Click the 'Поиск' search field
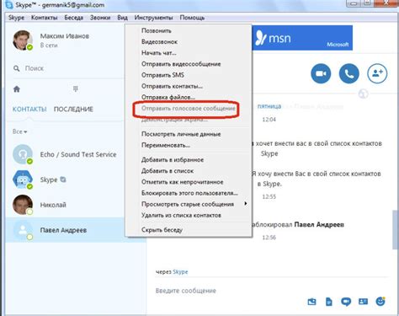This screenshot has width=399, height=316. (x=67, y=68)
